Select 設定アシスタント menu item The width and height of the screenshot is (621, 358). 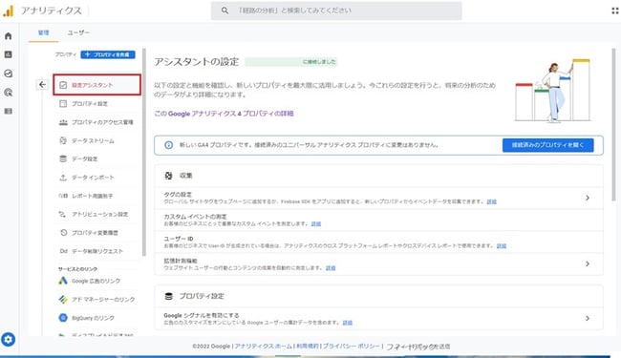(x=97, y=85)
